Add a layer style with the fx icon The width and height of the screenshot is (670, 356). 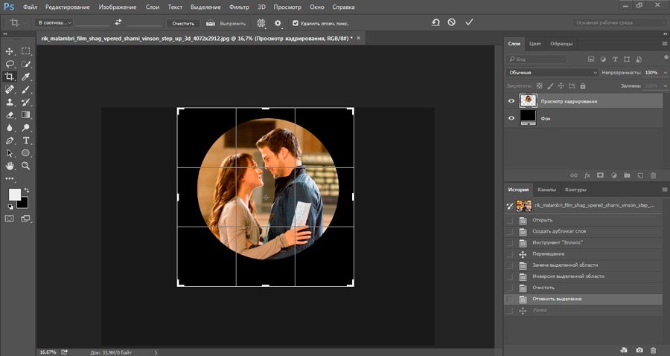[x=587, y=175]
